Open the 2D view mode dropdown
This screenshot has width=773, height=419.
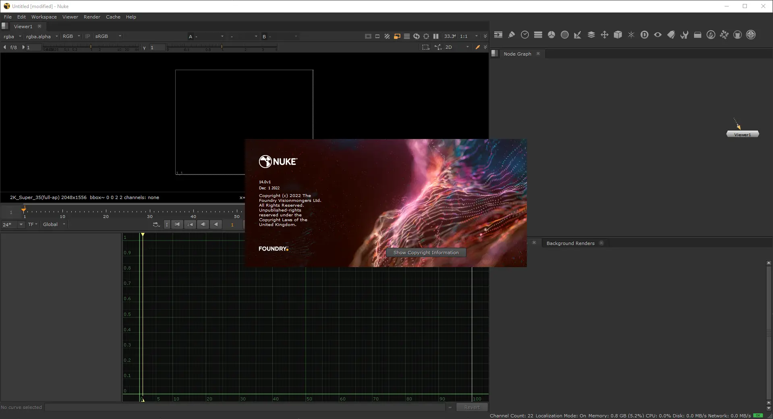point(457,47)
